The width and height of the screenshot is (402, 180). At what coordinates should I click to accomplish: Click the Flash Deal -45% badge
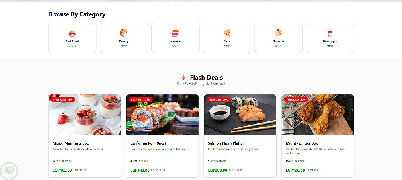(x=63, y=100)
